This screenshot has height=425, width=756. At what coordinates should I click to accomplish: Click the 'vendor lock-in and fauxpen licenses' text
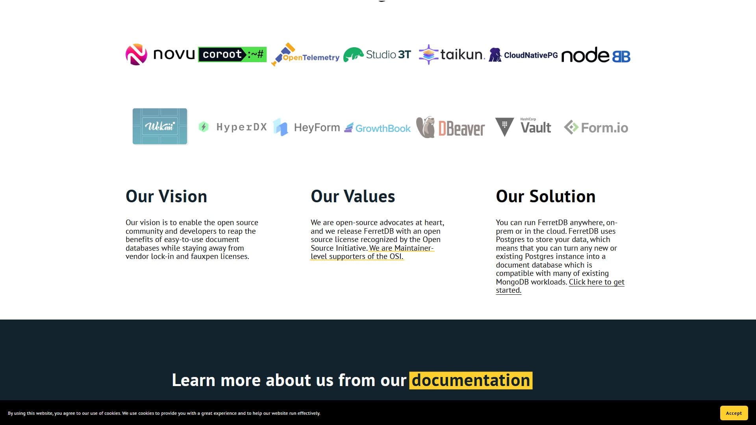point(187,257)
